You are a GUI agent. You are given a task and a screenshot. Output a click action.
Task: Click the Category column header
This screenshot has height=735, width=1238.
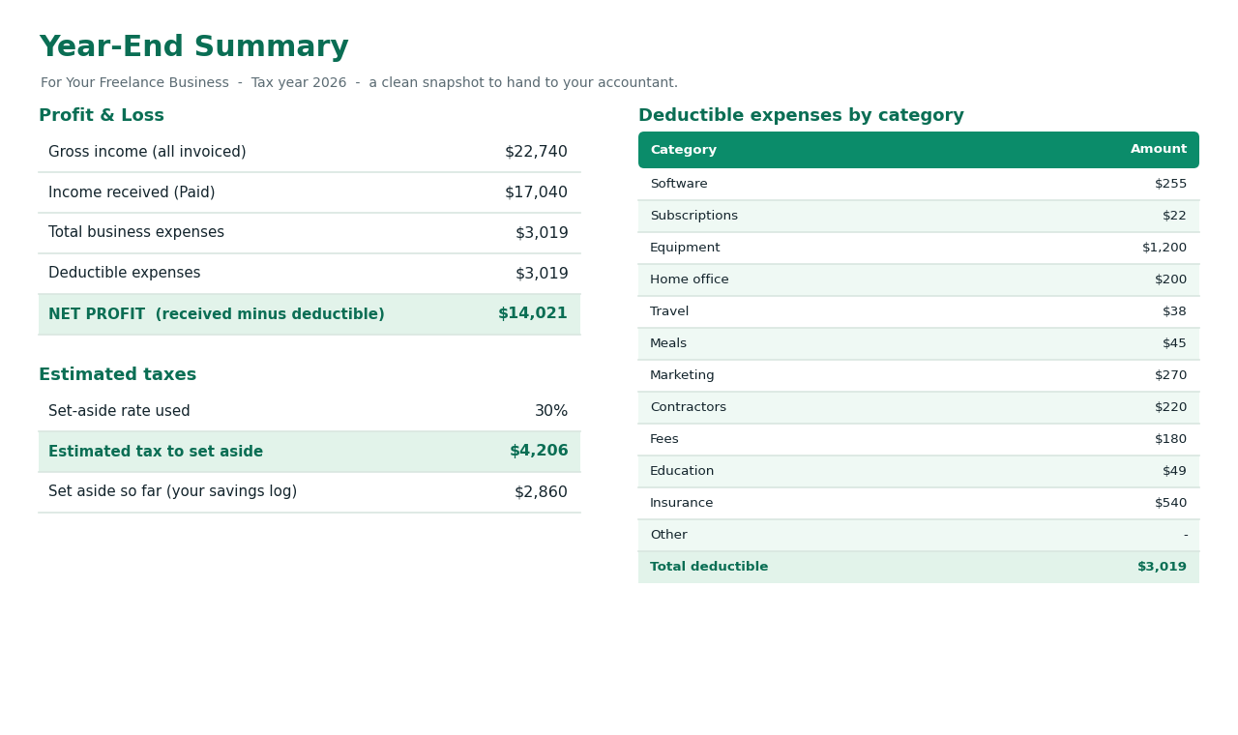coord(683,150)
